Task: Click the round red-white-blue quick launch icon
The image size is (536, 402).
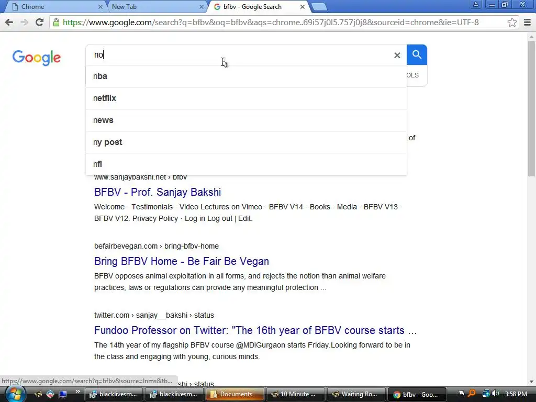Action: 50,394
